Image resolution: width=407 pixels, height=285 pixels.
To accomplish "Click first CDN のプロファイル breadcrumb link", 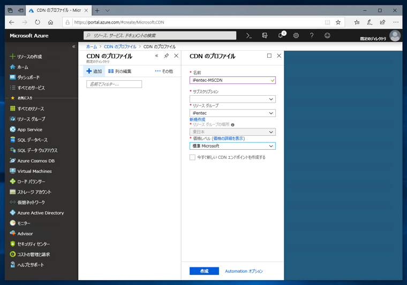I will pyautogui.click(x=120, y=47).
